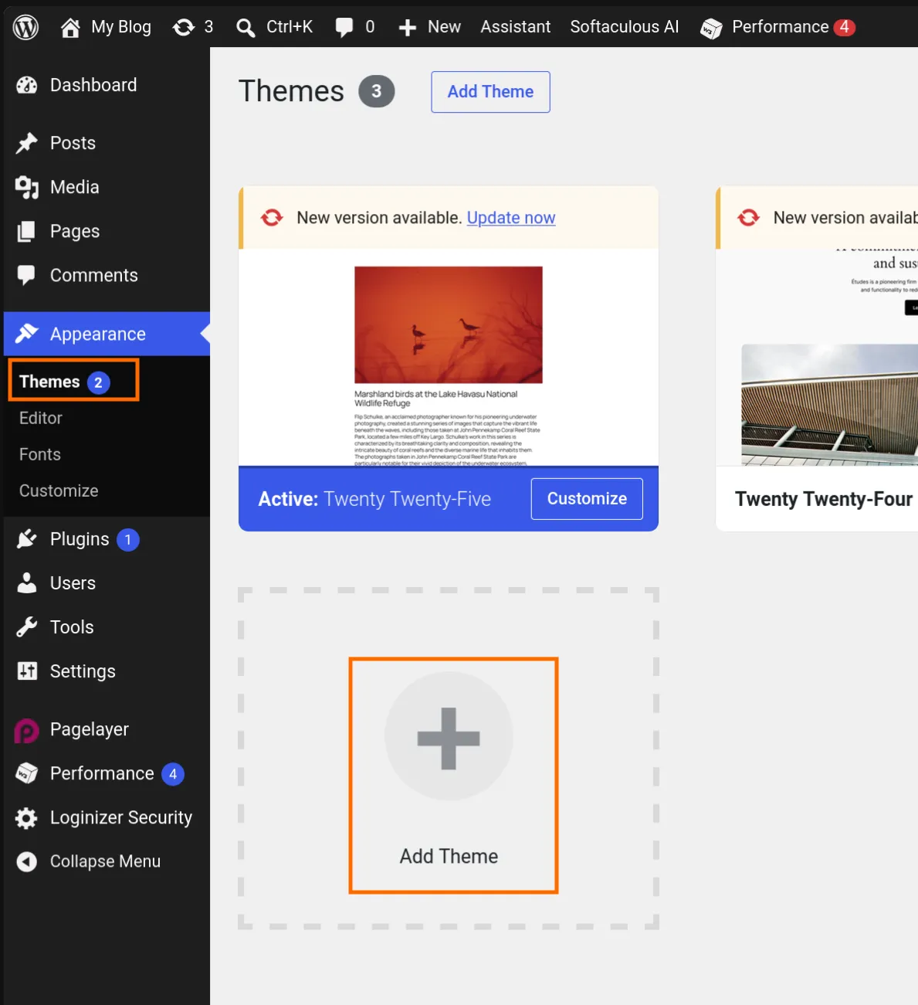Open comments bubble icon in admin bar

(344, 28)
